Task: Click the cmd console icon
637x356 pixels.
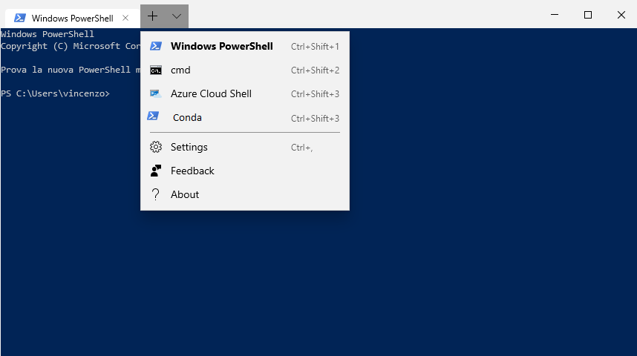Action: (x=156, y=70)
